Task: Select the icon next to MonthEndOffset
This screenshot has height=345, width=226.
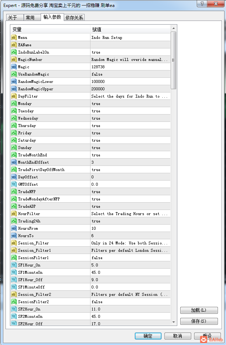Action: (x=14, y=162)
